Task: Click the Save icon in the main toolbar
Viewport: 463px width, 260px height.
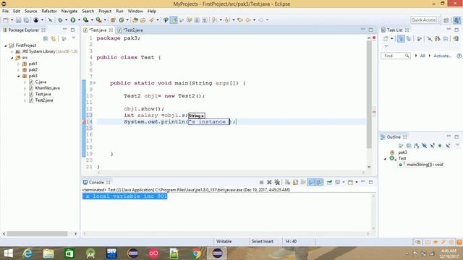Action: [18, 20]
